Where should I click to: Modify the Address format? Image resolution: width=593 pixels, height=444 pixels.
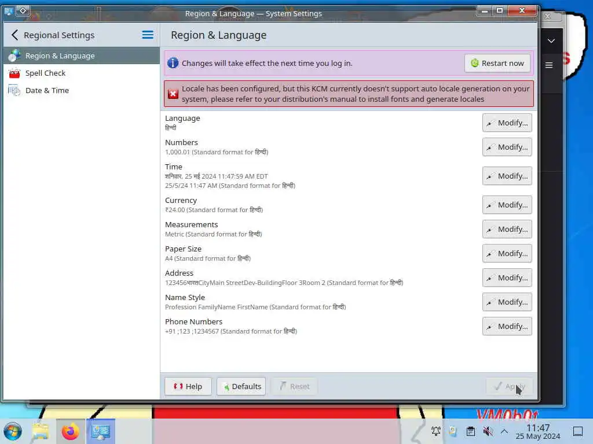coord(507,277)
